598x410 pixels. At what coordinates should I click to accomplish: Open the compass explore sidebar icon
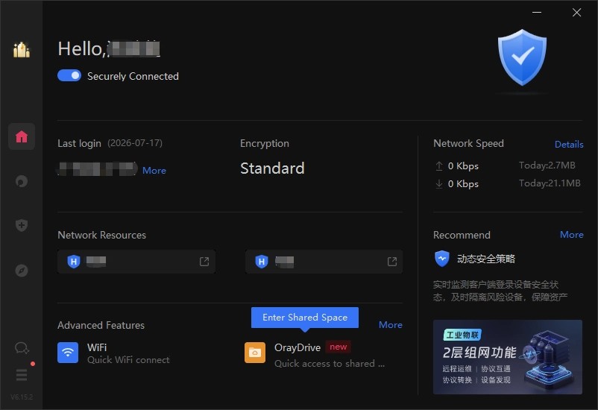point(22,271)
